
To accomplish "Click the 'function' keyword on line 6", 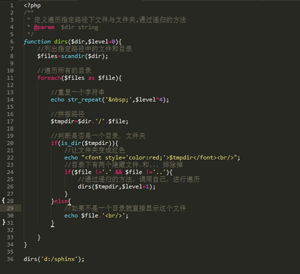I will 37,42.
